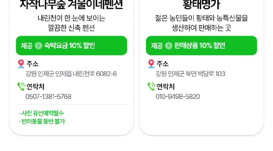The height and width of the screenshot is (151, 273).
Task: Click the description 생산하여 판매하는 곳
Action: tap(201, 28)
